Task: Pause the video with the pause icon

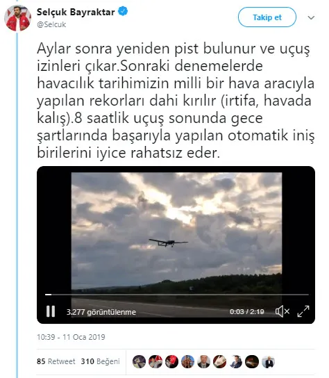Action: pos(51,311)
